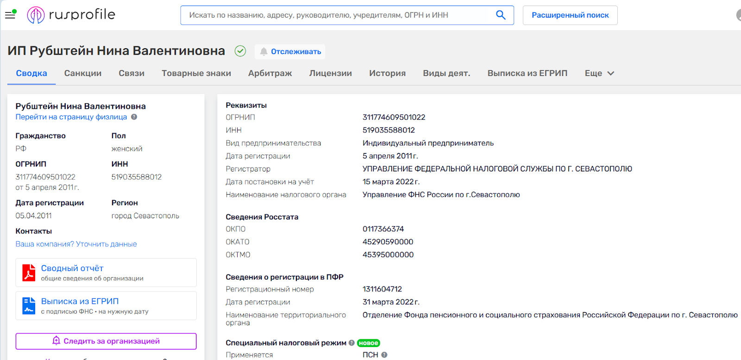Click the rusprofile logo
This screenshot has height=360, width=741.
click(x=71, y=15)
